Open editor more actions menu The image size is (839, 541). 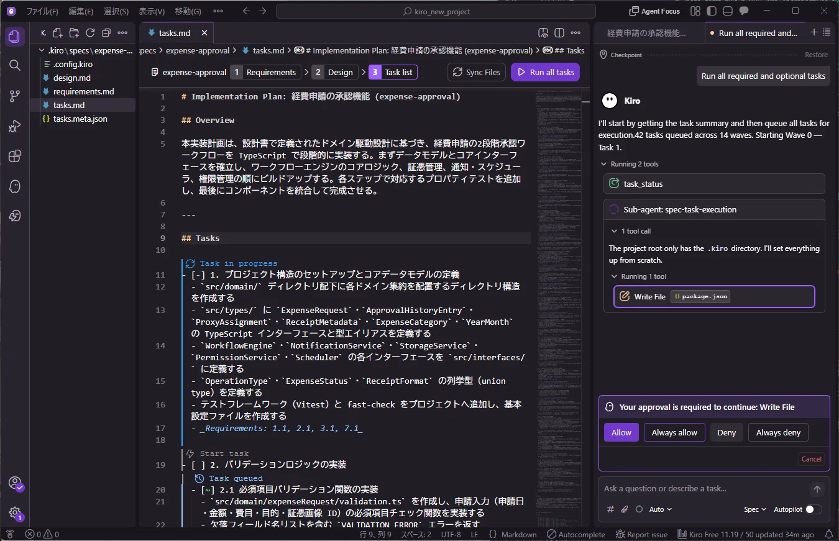[x=576, y=33]
